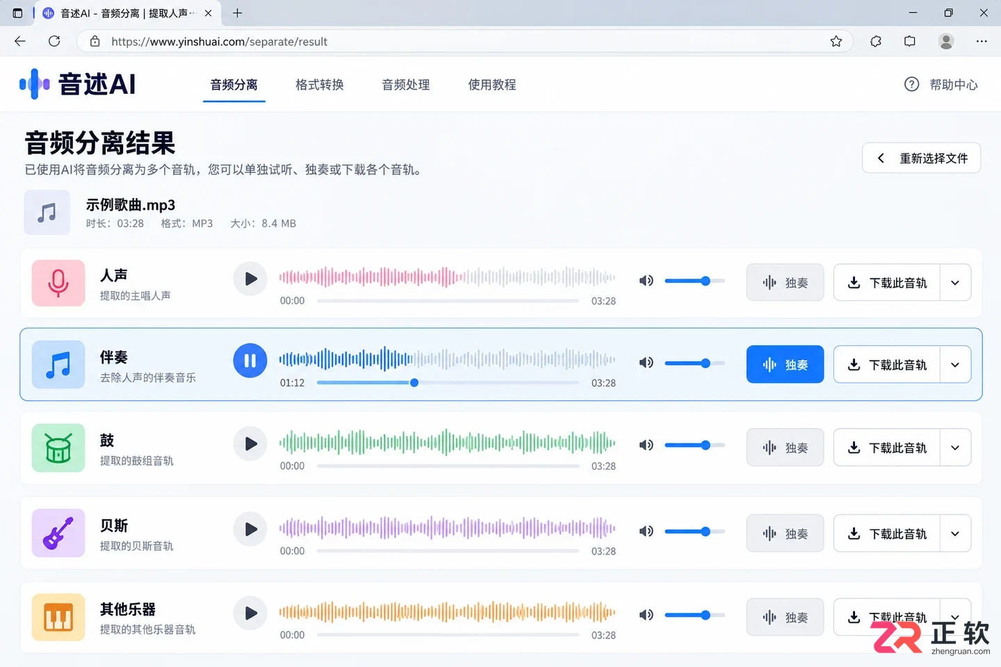Click the green drum icon
Screen dimensions: 1001x667
click(58, 448)
